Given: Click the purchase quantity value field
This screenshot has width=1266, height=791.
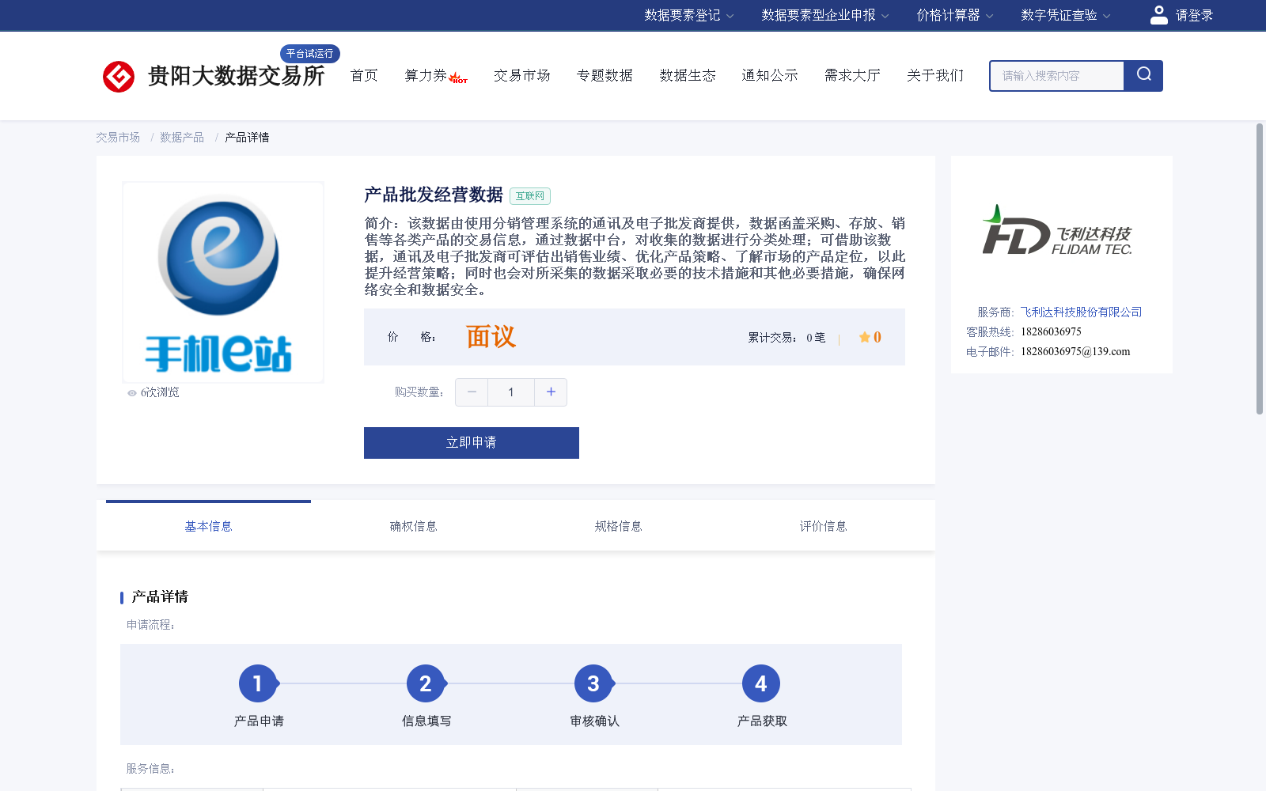Looking at the screenshot, I should tap(511, 392).
